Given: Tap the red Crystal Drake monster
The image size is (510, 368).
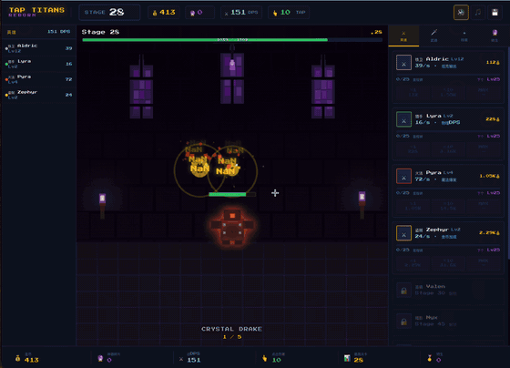Looking at the screenshot, I should [x=232, y=229].
